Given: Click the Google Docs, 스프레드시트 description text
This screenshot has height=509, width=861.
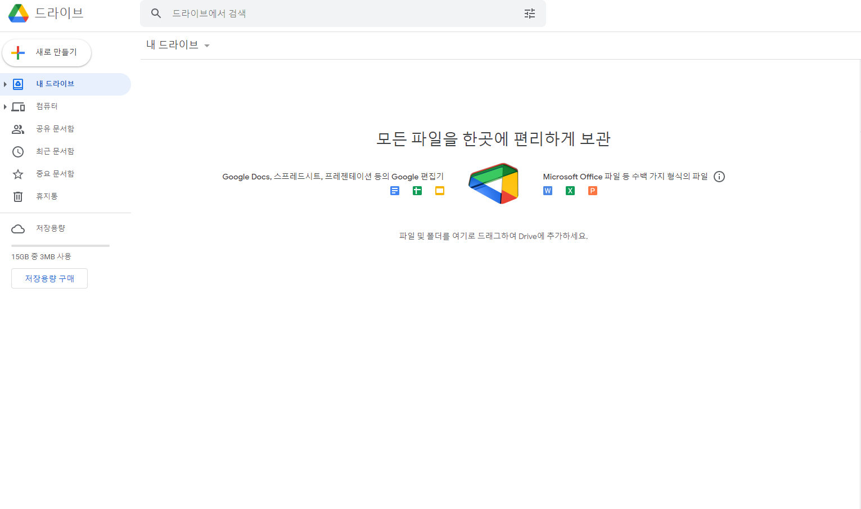Looking at the screenshot, I should coord(333,177).
